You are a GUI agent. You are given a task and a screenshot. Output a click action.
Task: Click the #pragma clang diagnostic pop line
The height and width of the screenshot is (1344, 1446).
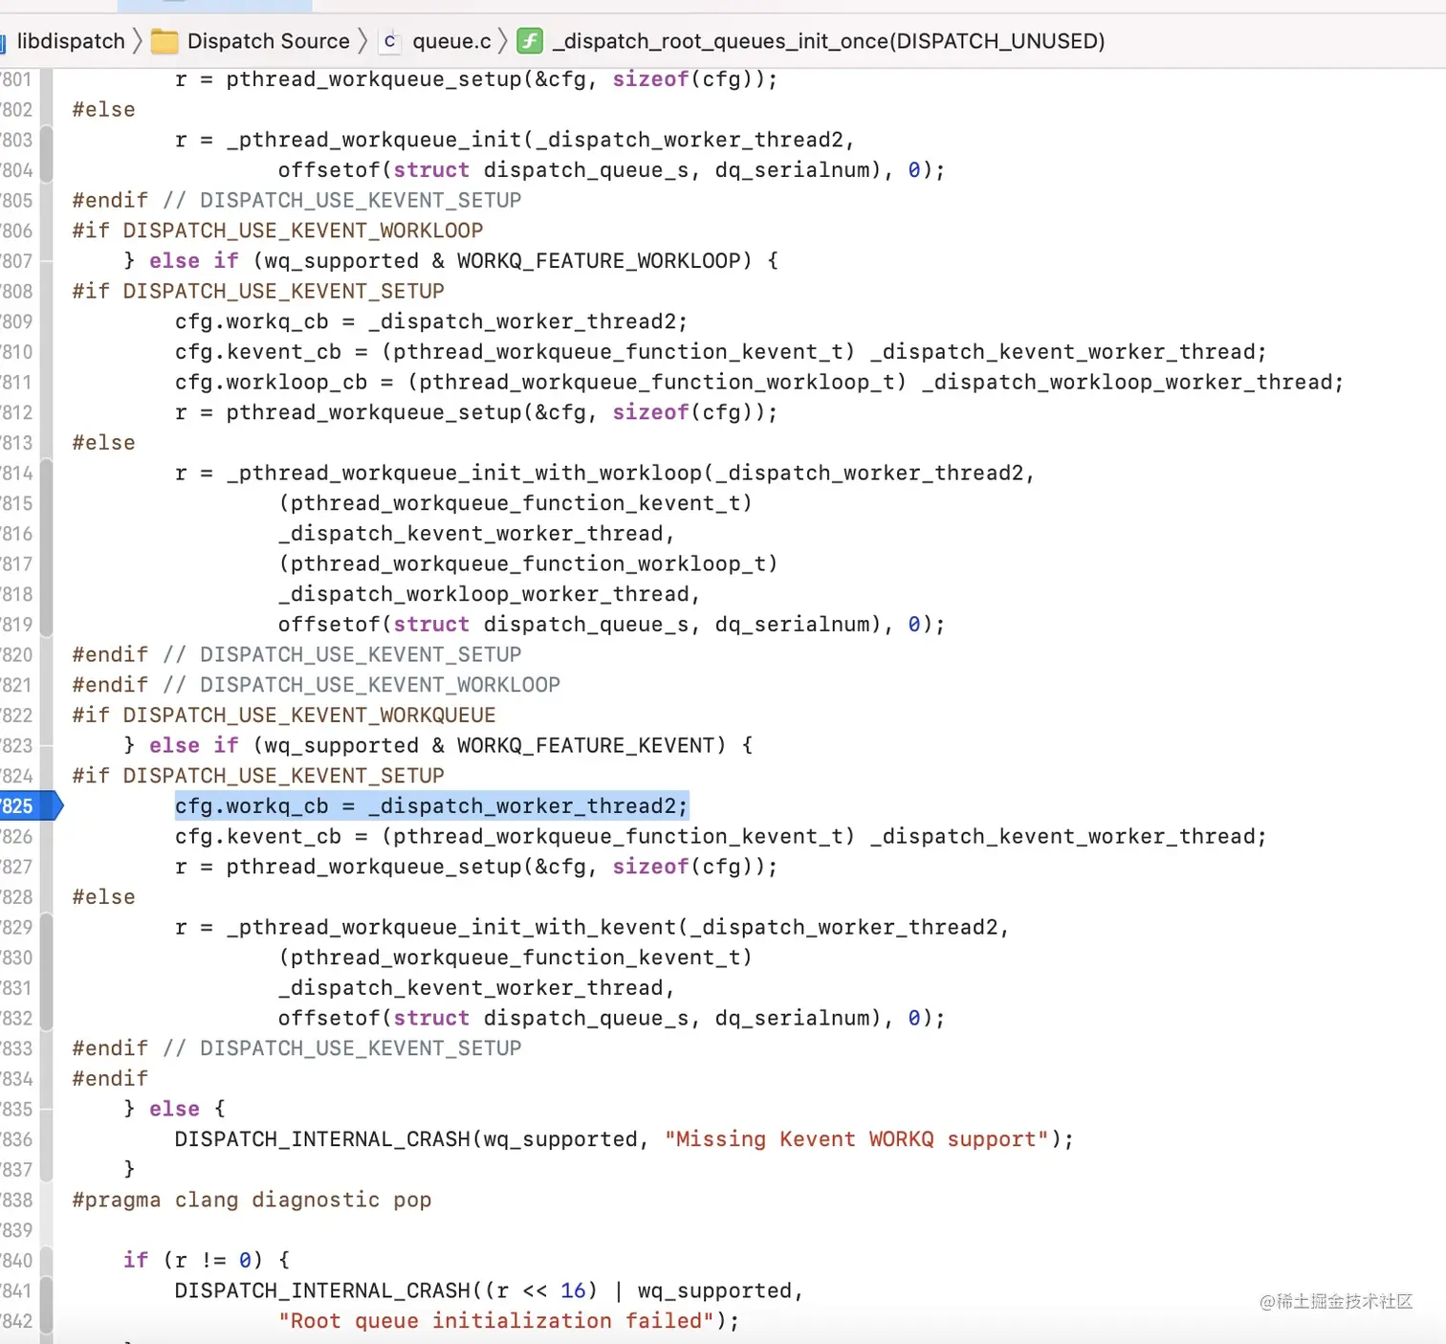click(252, 1200)
